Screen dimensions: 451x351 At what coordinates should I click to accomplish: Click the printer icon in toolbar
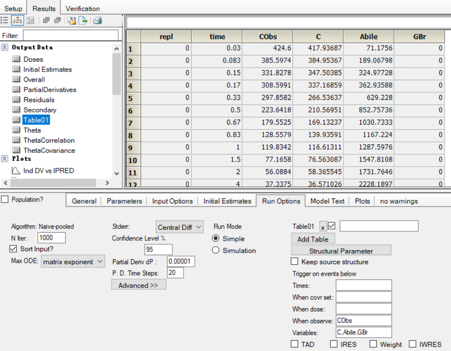click(98, 20)
